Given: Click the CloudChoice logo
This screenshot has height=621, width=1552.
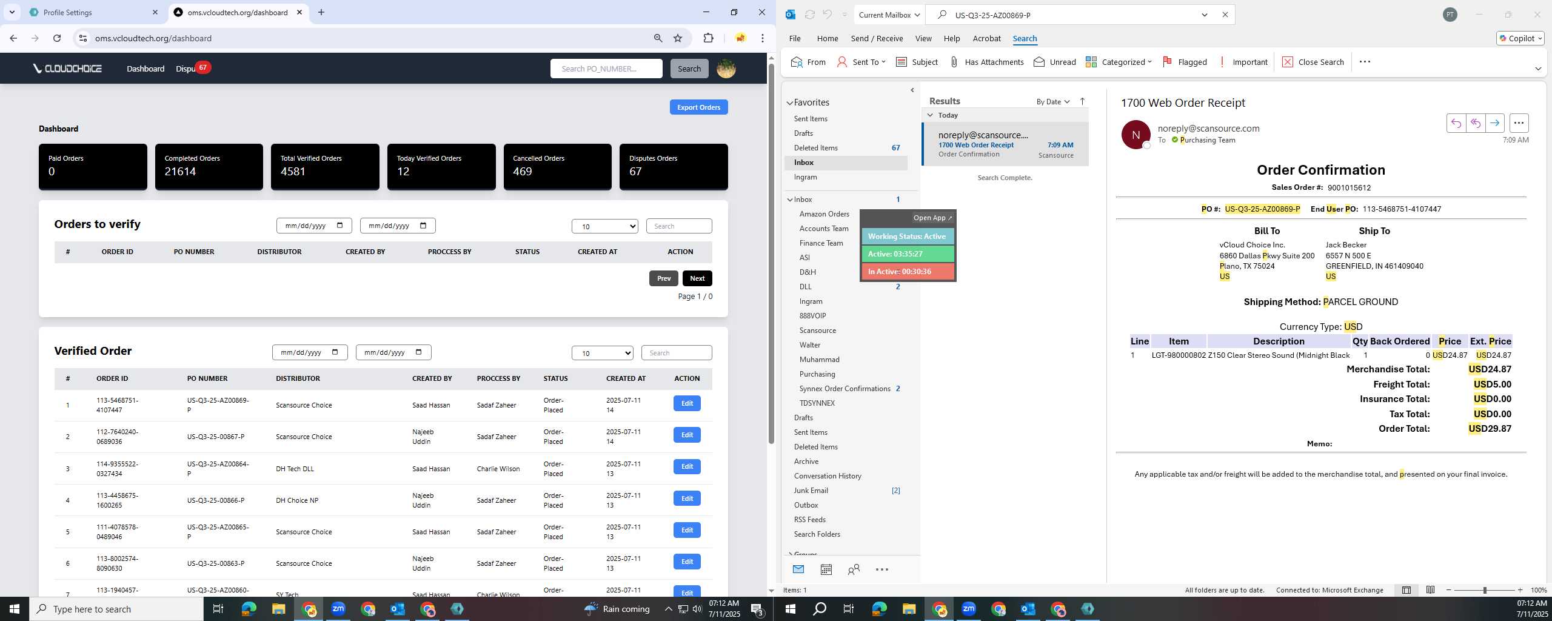Looking at the screenshot, I should click(67, 69).
